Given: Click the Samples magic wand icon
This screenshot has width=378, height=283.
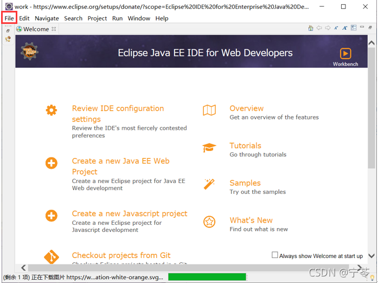Looking at the screenshot, I should 209,184.
